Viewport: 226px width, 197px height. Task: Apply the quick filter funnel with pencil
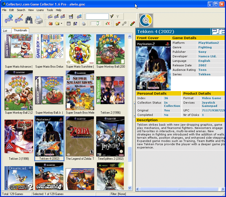111,17
